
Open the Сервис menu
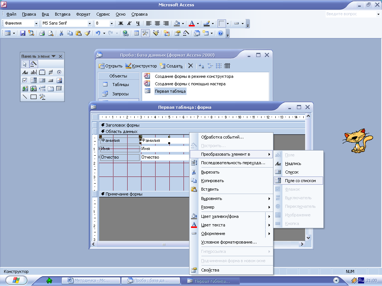(x=103, y=14)
